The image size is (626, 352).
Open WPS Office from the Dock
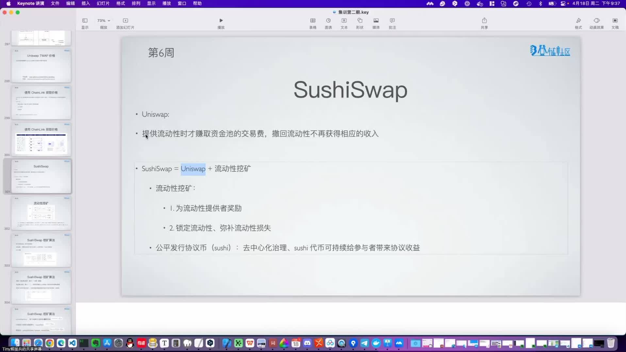click(250, 343)
